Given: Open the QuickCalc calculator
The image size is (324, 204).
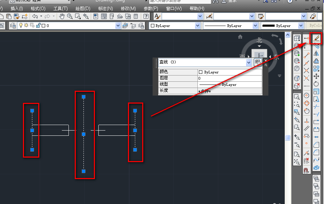Looking at the screenshot, I should (x=136, y=16).
